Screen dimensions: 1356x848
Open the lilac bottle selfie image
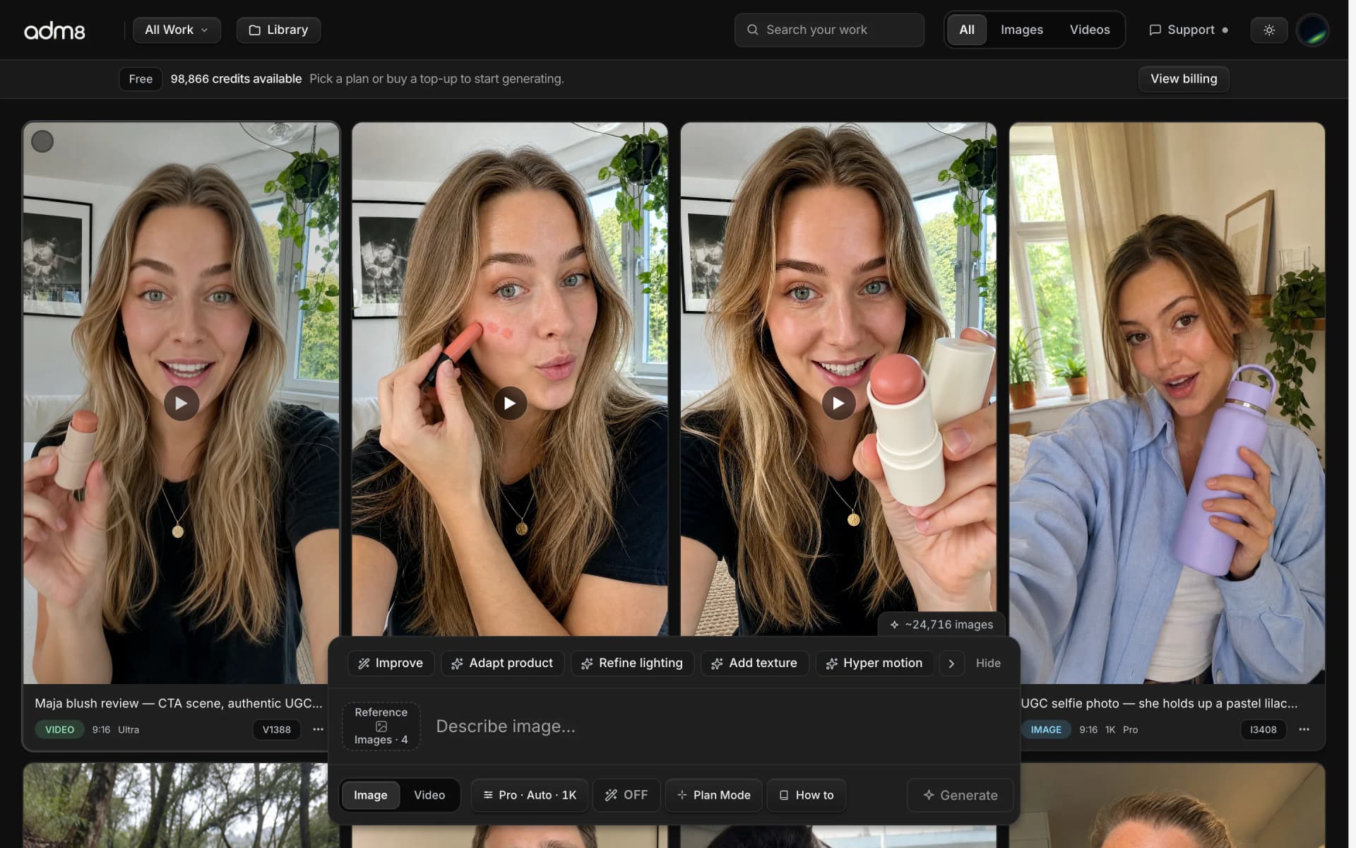click(1167, 403)
